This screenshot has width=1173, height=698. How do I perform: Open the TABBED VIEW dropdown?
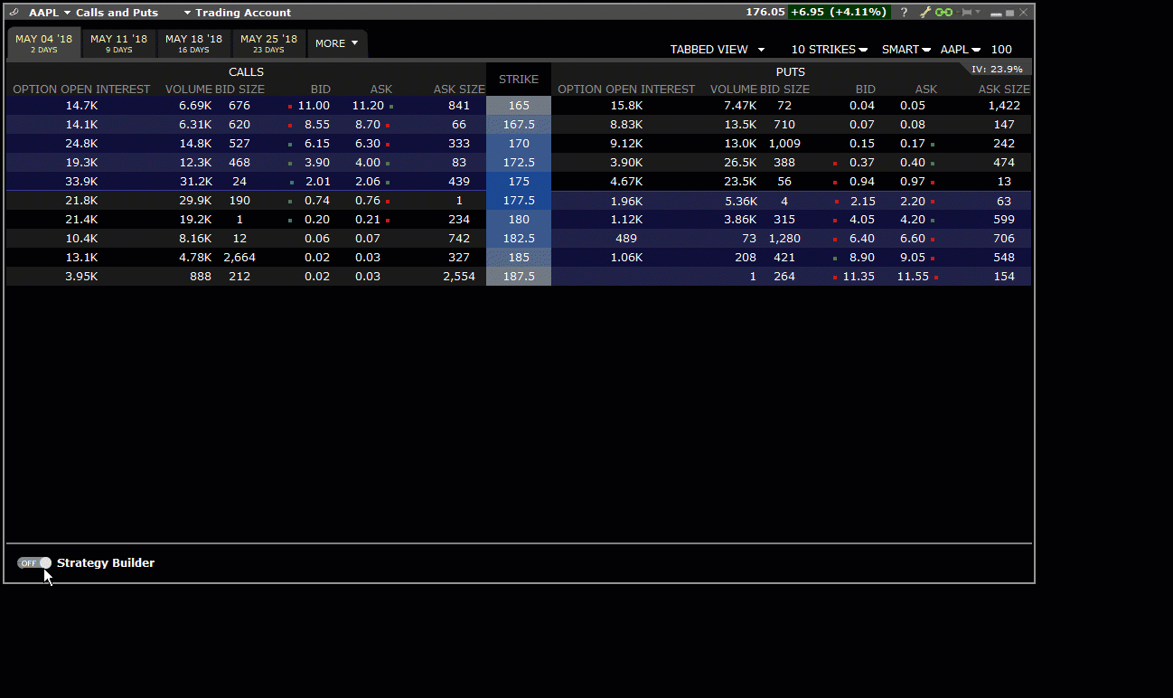(718, 49)
